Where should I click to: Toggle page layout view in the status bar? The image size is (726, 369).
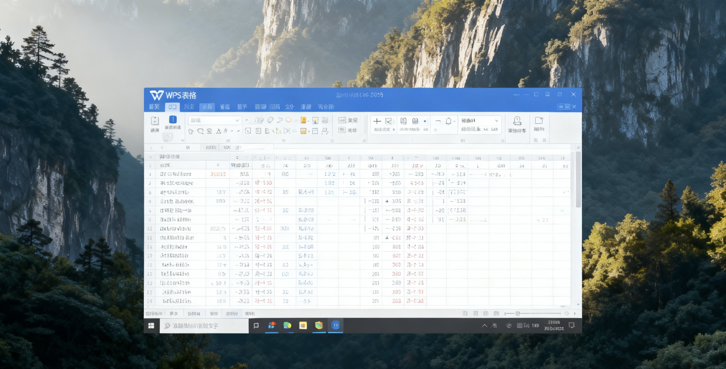[476, 313]
